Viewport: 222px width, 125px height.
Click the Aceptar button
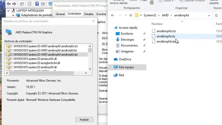(x=84, y=119)
